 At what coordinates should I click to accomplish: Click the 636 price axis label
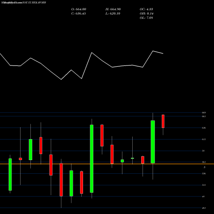pyautogui.click(x=204, y=128)
